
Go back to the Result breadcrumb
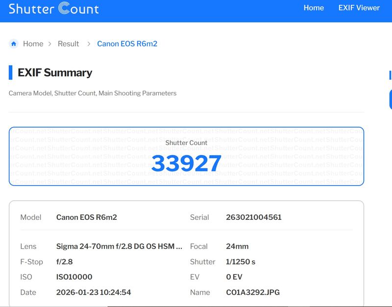[68, 44]
